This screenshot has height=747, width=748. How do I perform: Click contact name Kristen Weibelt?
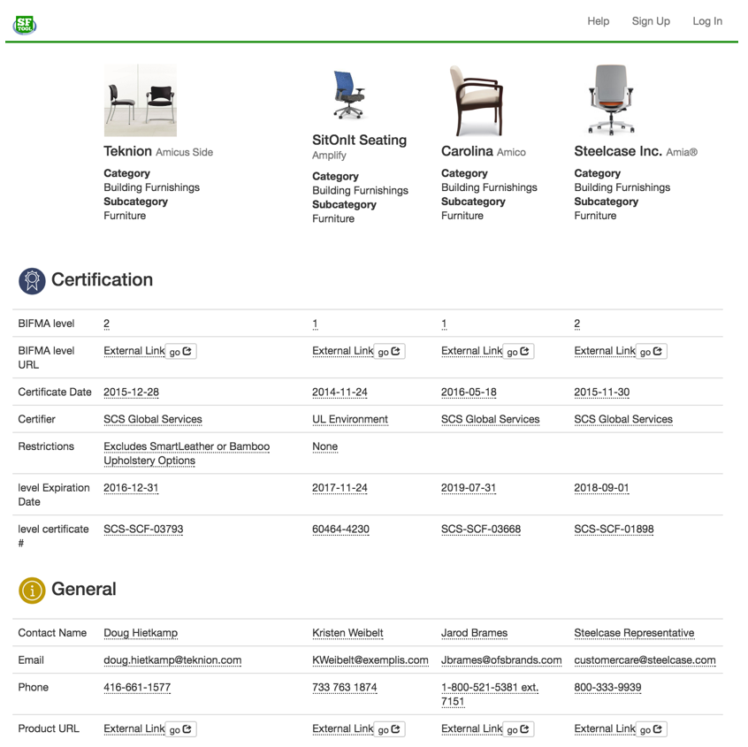click(347, 633)
